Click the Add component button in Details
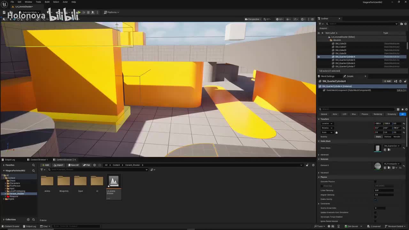The height and width of the screenshot is (230, 409). point(387,81)
